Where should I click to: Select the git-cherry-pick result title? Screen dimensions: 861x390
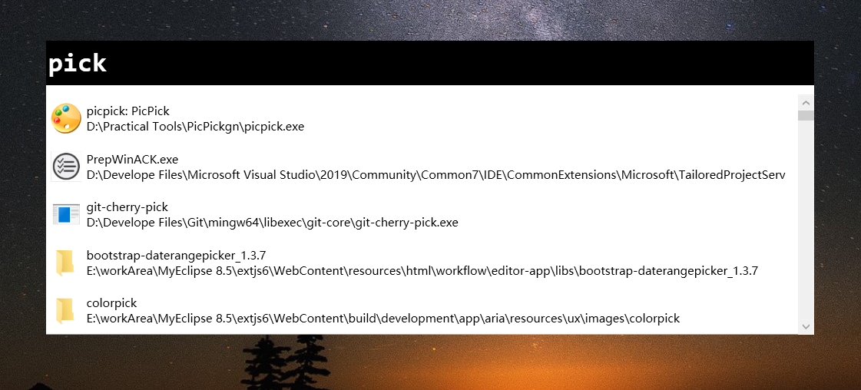click(127, 207)
